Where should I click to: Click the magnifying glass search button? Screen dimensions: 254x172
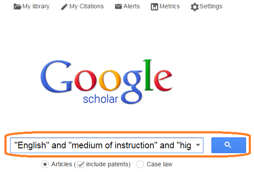coord(229,145)
